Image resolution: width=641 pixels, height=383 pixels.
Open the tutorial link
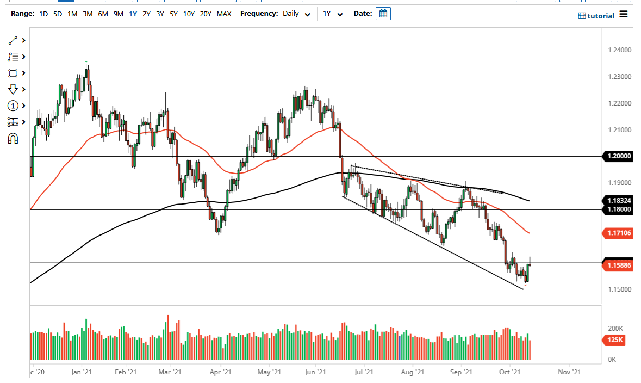597,15
